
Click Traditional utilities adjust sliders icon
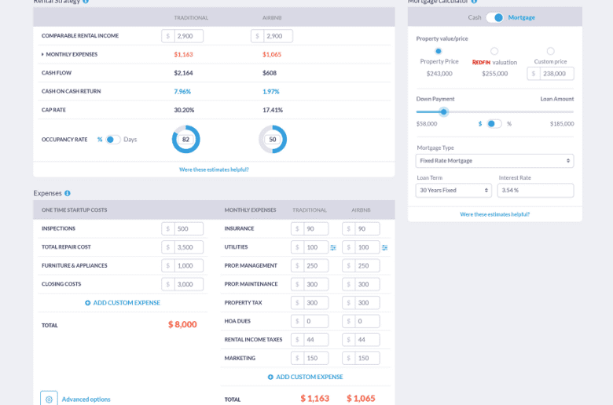[333, 248]
